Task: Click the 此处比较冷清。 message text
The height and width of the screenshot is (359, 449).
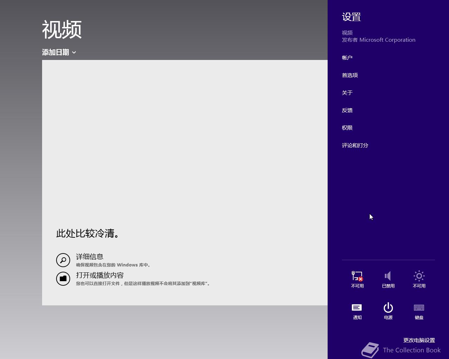Action: coord(88,233)
